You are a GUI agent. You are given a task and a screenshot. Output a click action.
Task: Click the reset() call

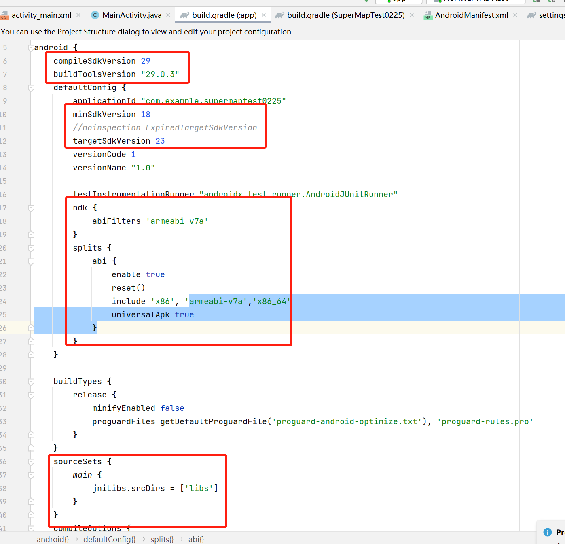click(128, 288)
